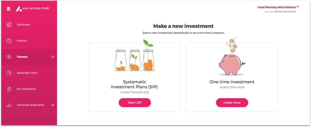The width and height of the screenshot is (311, 127).
Task: Click the Dashboard grid icon
Action: point(9,25)
